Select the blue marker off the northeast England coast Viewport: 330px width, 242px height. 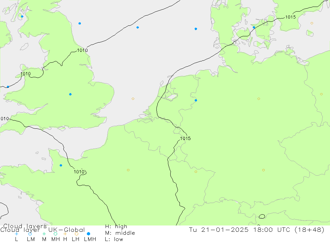pos(80,23)
